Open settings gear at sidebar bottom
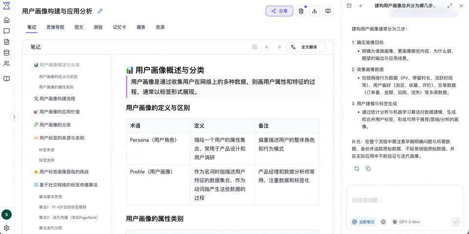This screenshot has height=234, width=469. tap(6, 228)
